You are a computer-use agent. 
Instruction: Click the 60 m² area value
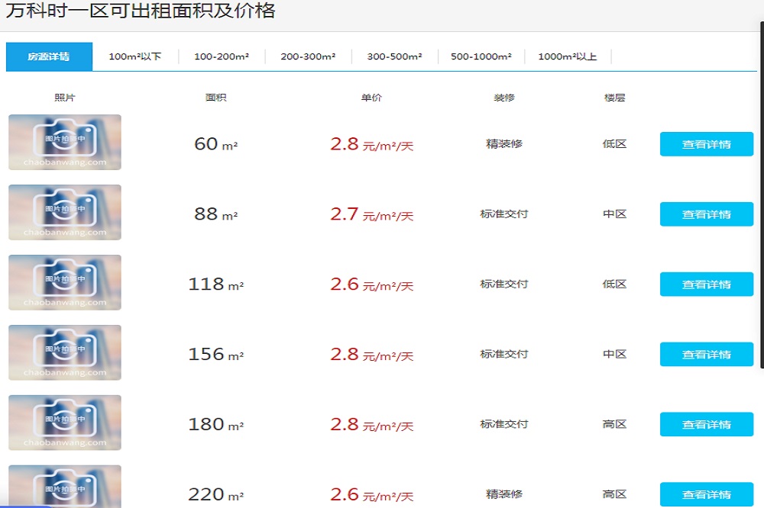tap(216, 144)
